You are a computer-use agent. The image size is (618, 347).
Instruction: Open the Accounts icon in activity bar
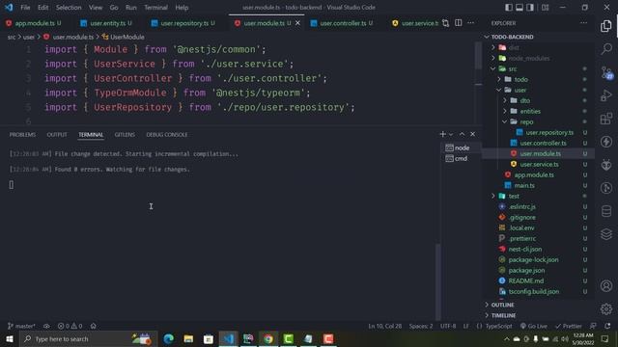(606, 285)
